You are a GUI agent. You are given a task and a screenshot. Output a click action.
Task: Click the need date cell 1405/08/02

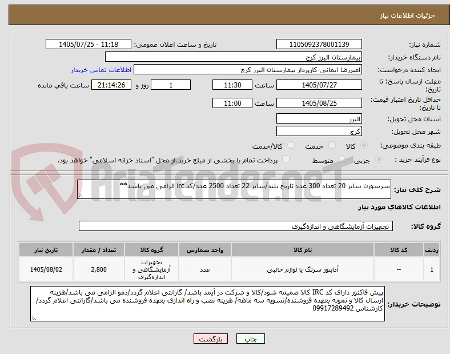46,269
